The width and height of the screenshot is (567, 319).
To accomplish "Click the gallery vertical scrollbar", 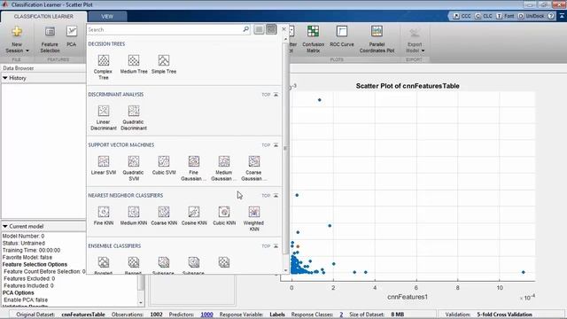I will pyautogui.click(x=285, y=148).
